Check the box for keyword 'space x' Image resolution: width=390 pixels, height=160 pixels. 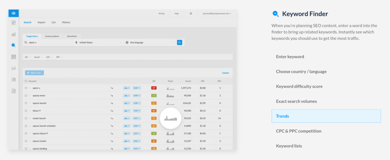point(26,88)
